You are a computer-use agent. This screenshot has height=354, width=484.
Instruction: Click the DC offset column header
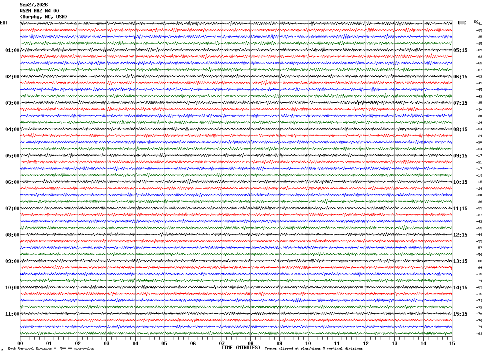(476, 22)
